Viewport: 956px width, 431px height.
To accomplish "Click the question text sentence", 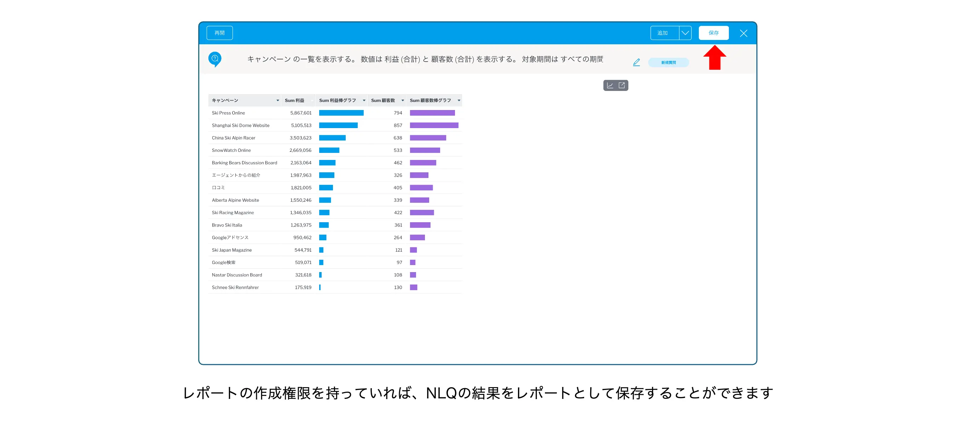I will pyautogui.click(x=425, y=59).
